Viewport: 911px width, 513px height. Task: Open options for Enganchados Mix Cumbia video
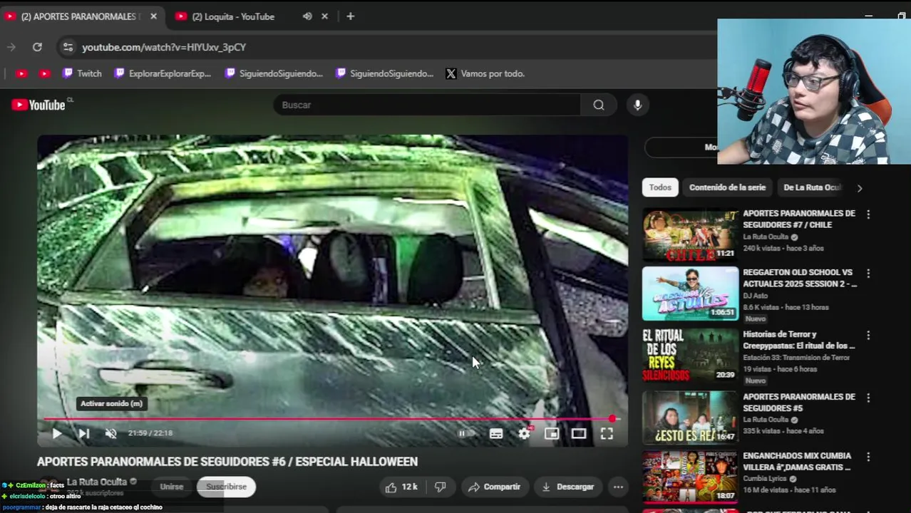[868, 457]
